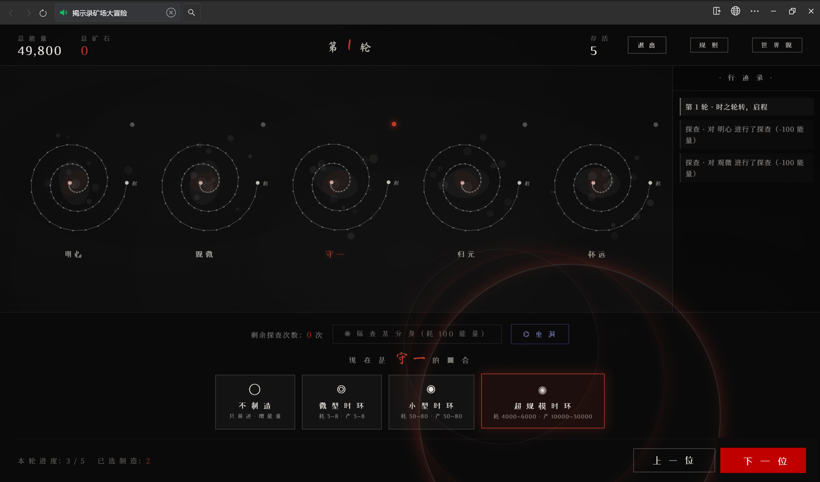Click 探查某分身 (耗100能量) button
820x482 pixels.
point(417,334)
